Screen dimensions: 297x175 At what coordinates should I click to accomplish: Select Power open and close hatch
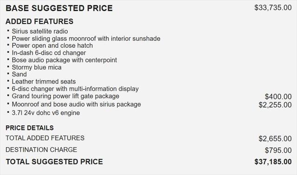pos(52,45)
